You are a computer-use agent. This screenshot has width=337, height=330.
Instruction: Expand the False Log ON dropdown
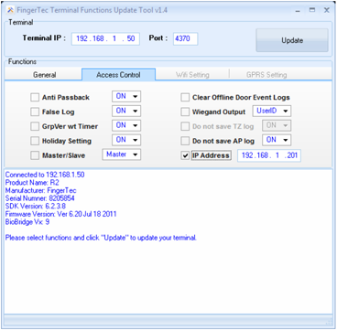pyautogui.click(x=126, y=111)
